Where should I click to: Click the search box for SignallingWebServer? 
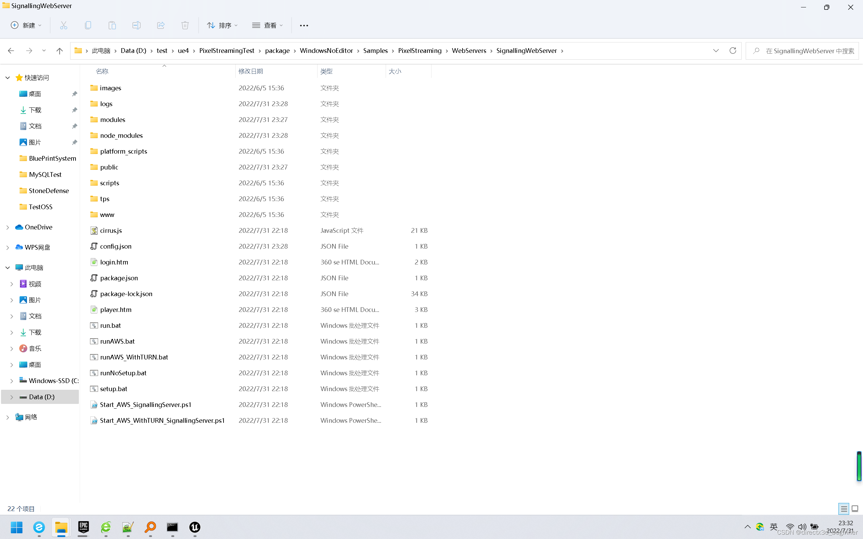[802, 51]
